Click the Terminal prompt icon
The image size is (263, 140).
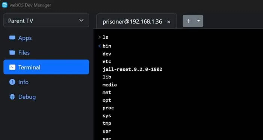12,67
